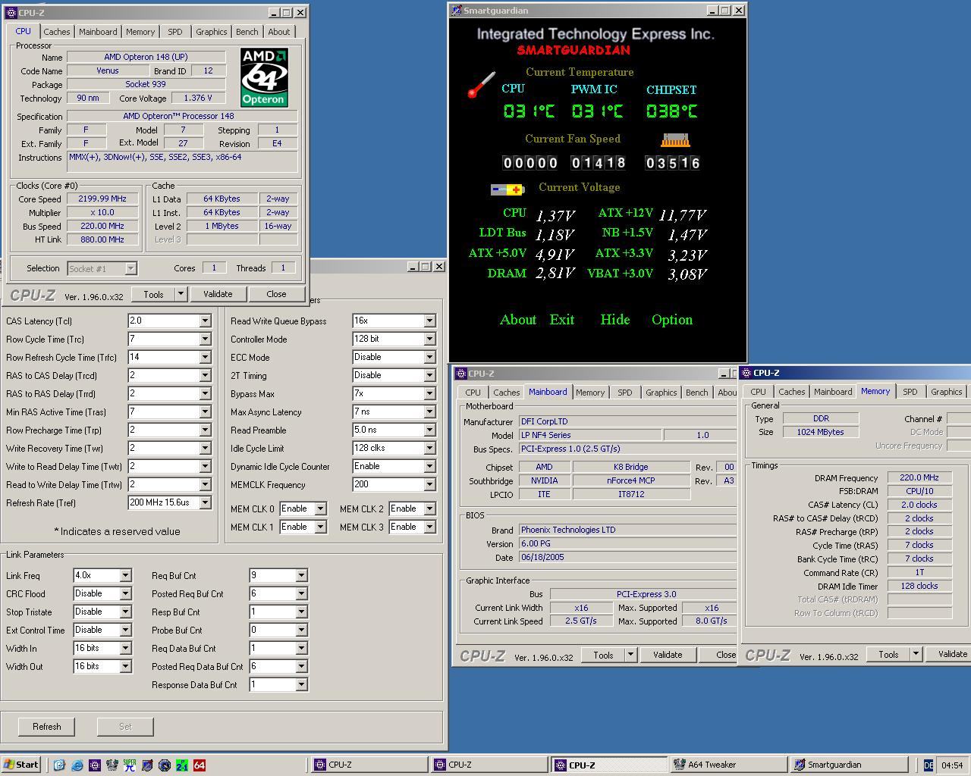
Task: Expand the 2T Timing dropdown
Action: click(x=429, y=375)
